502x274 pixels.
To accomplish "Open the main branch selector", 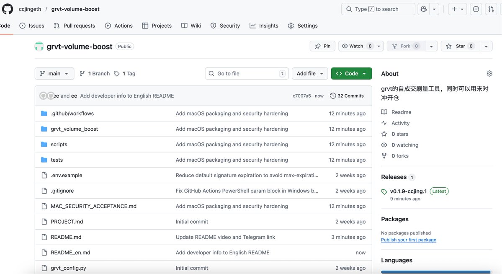I will coord(54,73).
